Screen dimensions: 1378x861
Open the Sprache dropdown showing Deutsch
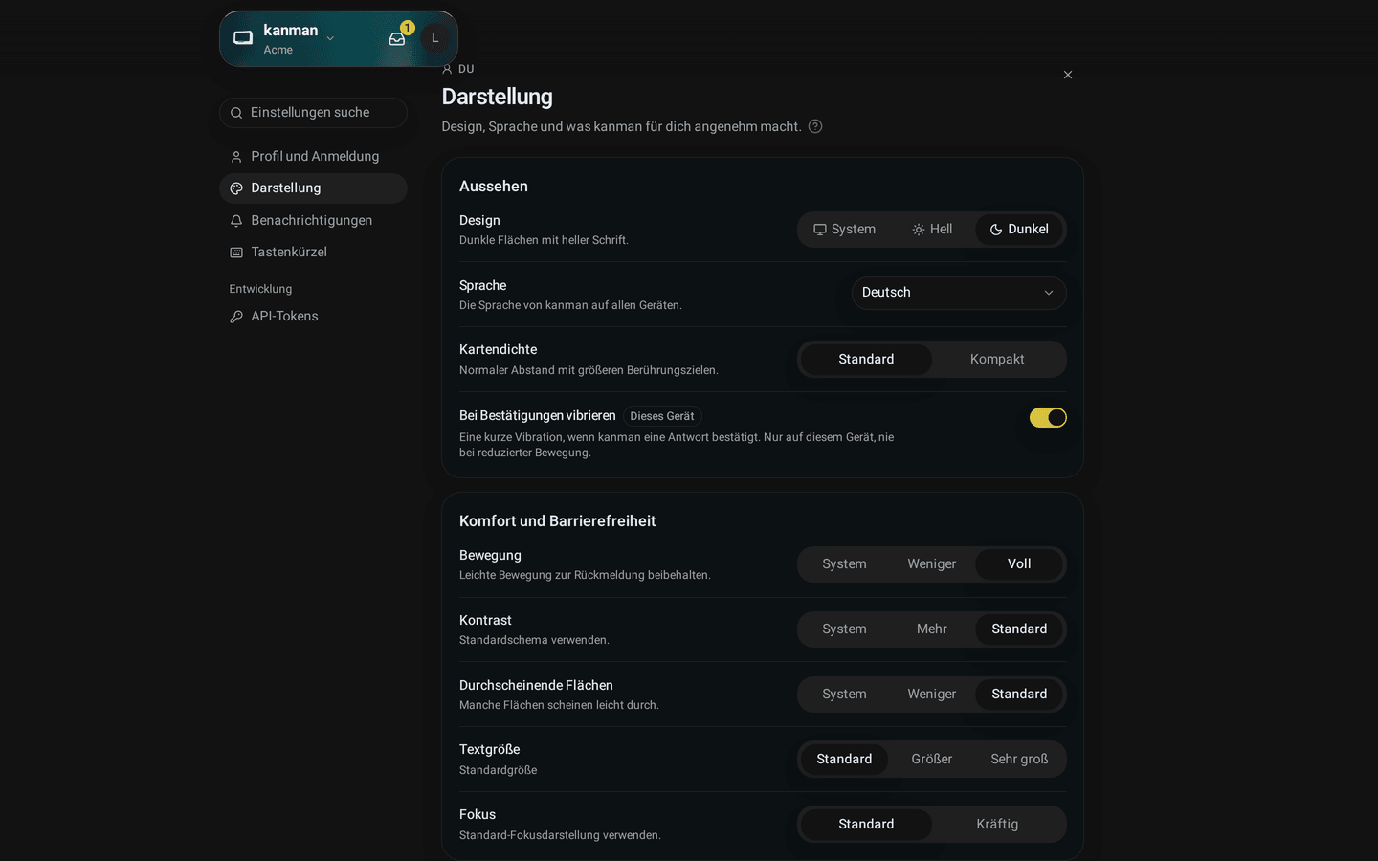(959, 293)
